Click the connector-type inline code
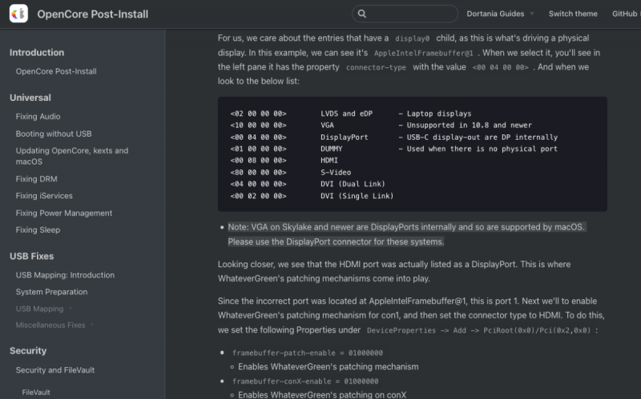This screenshot has width=641, height=399. 376,67
